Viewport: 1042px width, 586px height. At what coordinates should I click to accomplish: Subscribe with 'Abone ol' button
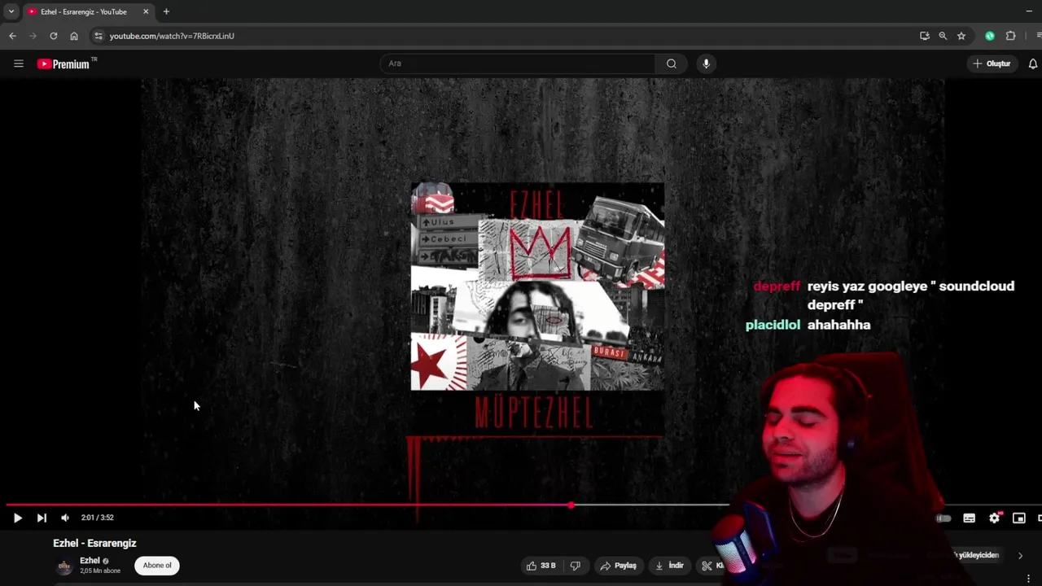coord(157,566)
